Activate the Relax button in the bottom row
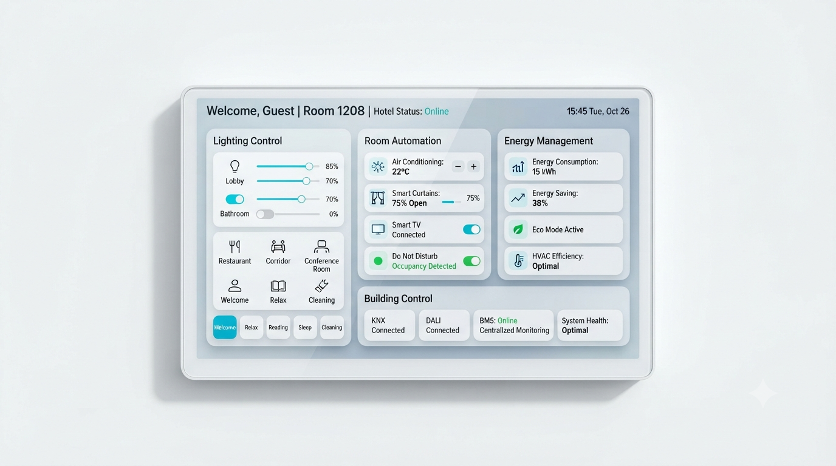This screenshot has height=466, width=836. click(252, 327)
